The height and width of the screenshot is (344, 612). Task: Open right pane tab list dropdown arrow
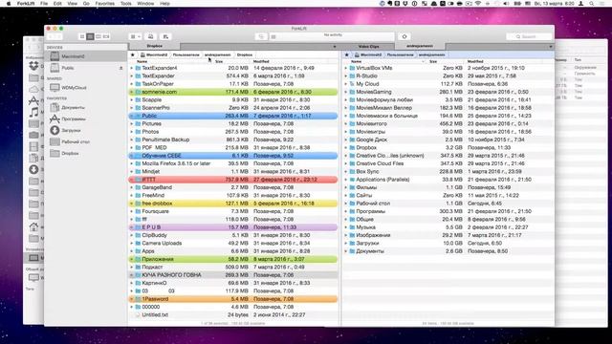(x=551, y=47)
